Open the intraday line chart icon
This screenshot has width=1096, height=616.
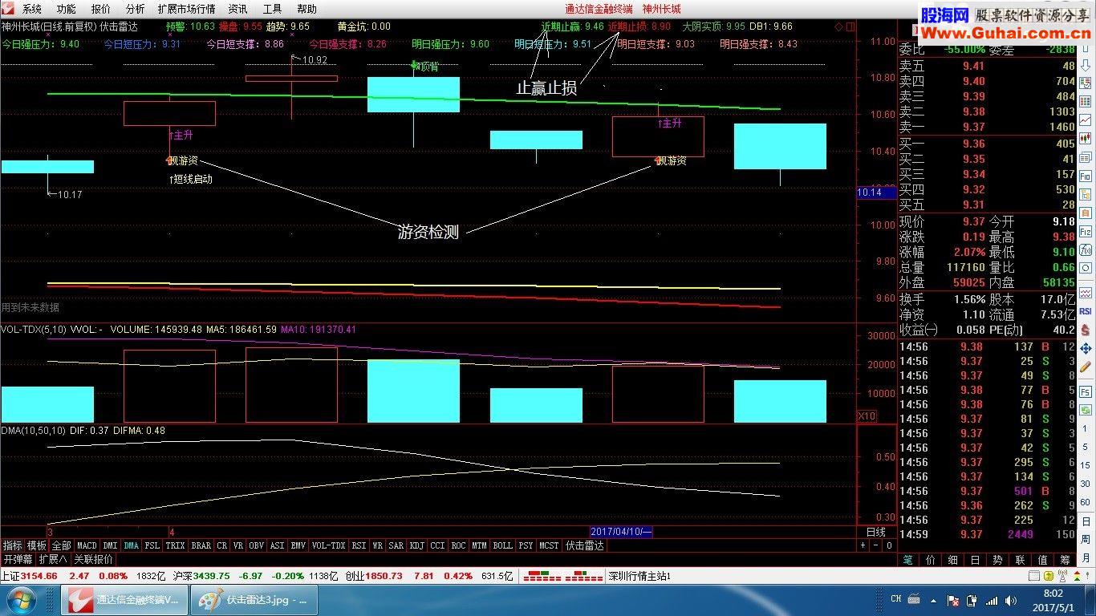pyautogui.click(x=1086, y=120)
